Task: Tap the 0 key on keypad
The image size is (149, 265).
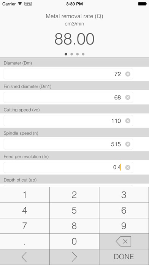Action: click(74, 241)
